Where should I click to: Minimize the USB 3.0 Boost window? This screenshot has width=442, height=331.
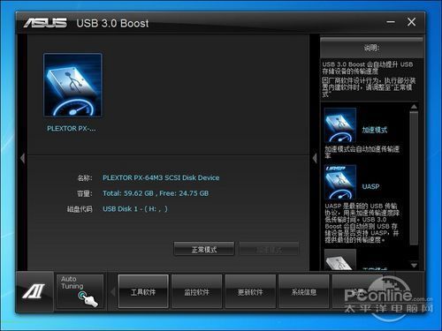click(391, 22)
